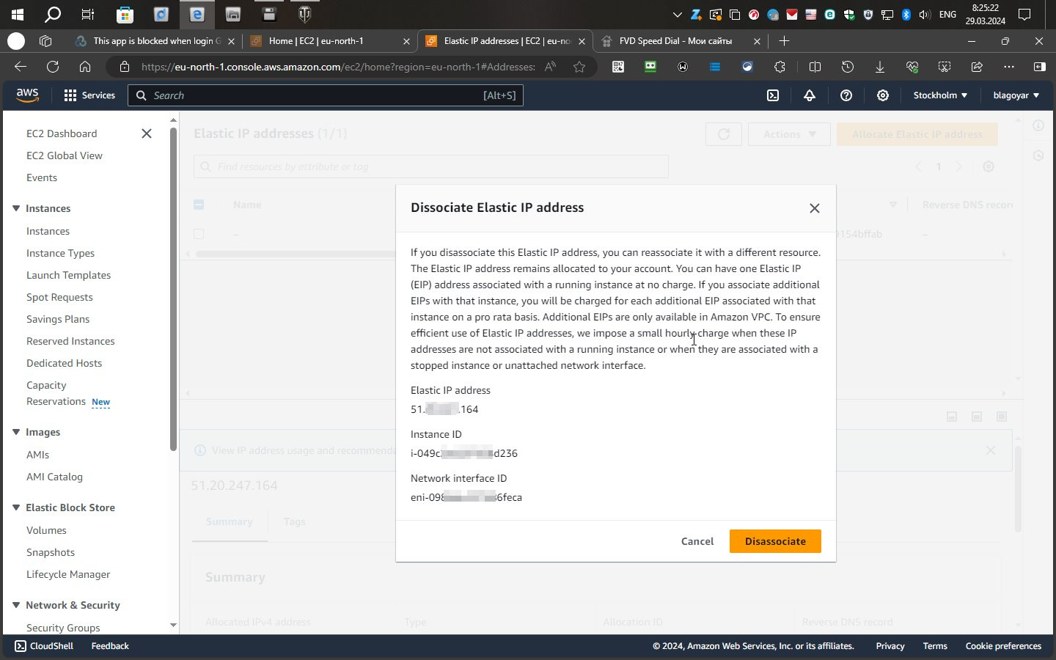Screen dimensions: 1056x660
Task: Open EC2 Dashboard in the sidebar
Action: tap(62, 133)
